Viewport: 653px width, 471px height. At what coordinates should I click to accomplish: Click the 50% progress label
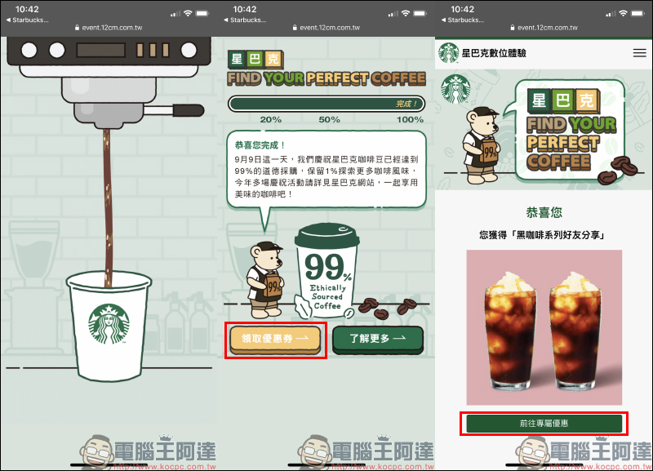(x=330, y=120)
